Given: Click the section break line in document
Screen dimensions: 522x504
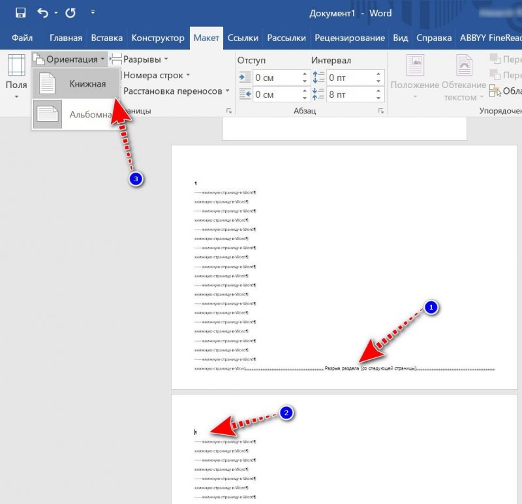Looking at the screenshot, I should click(x=370, y=368).
